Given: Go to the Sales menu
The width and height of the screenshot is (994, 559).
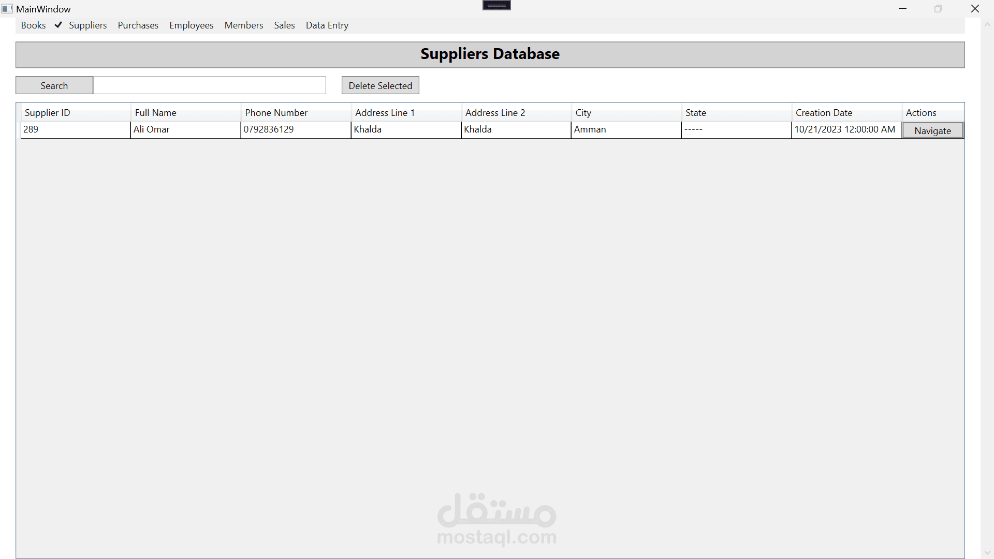Looking at the screenshot, I should click(x=284, y=25).
